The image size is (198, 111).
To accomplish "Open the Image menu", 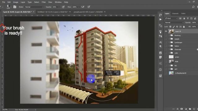I will click(x=16, y=2).
